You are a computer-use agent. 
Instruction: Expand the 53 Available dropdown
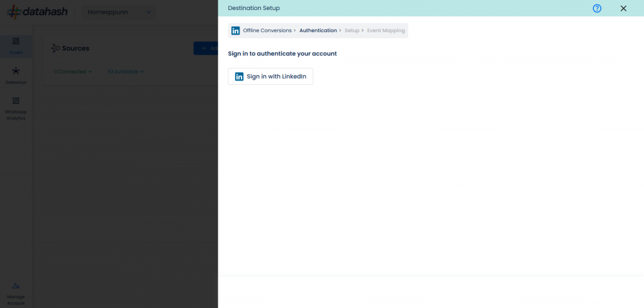[x=126, y=72]
